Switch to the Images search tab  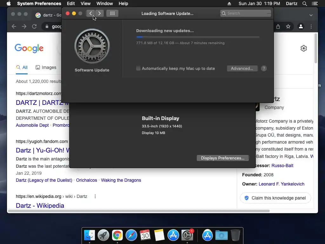46,67
